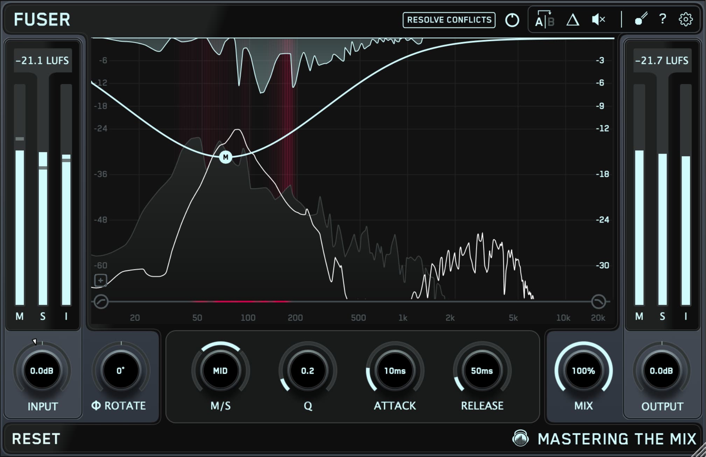This screenshot has height=457, width=706.
Task: Click the Release knob at 50ms
Action: (x=482, y=371)
